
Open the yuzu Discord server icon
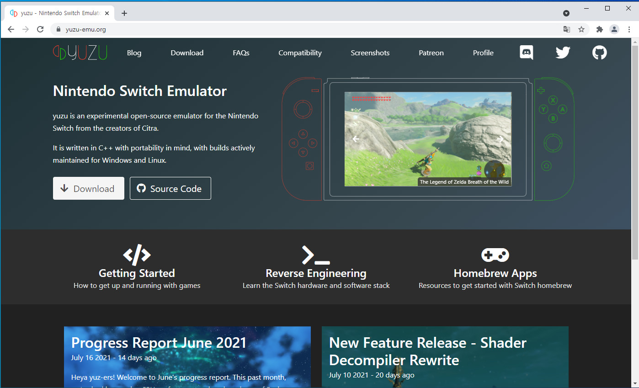coord(527,53)
